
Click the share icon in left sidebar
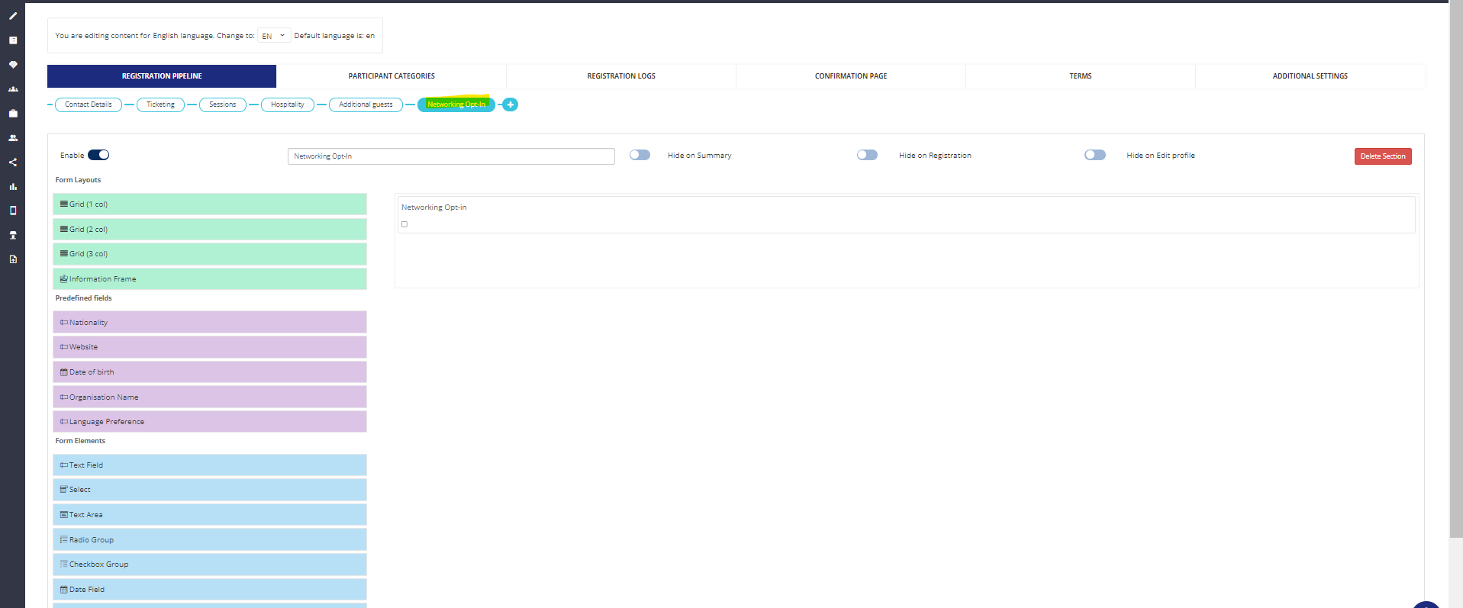pos(13,162)
